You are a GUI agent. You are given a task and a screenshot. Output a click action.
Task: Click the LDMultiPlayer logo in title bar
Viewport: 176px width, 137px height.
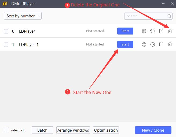point(5,4)
